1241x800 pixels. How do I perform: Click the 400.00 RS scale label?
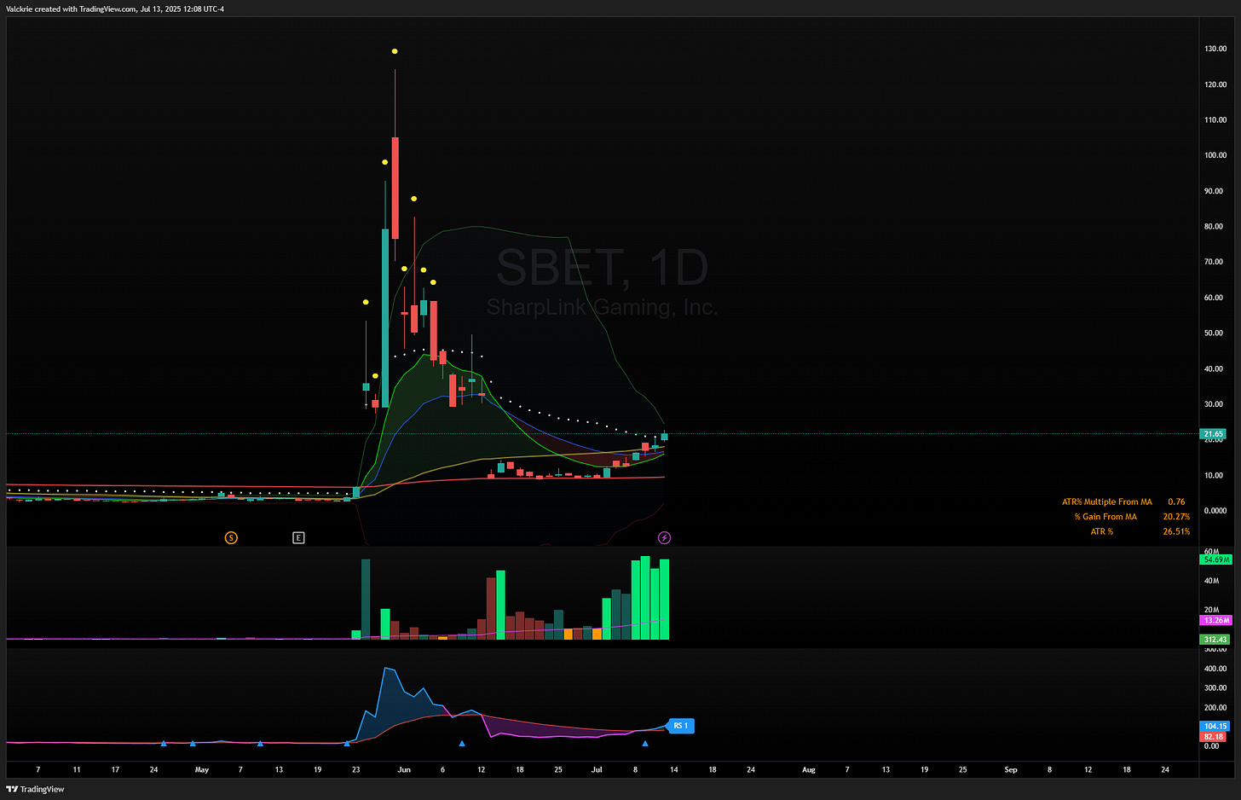pyautogui.click(x=1215, y=669)
